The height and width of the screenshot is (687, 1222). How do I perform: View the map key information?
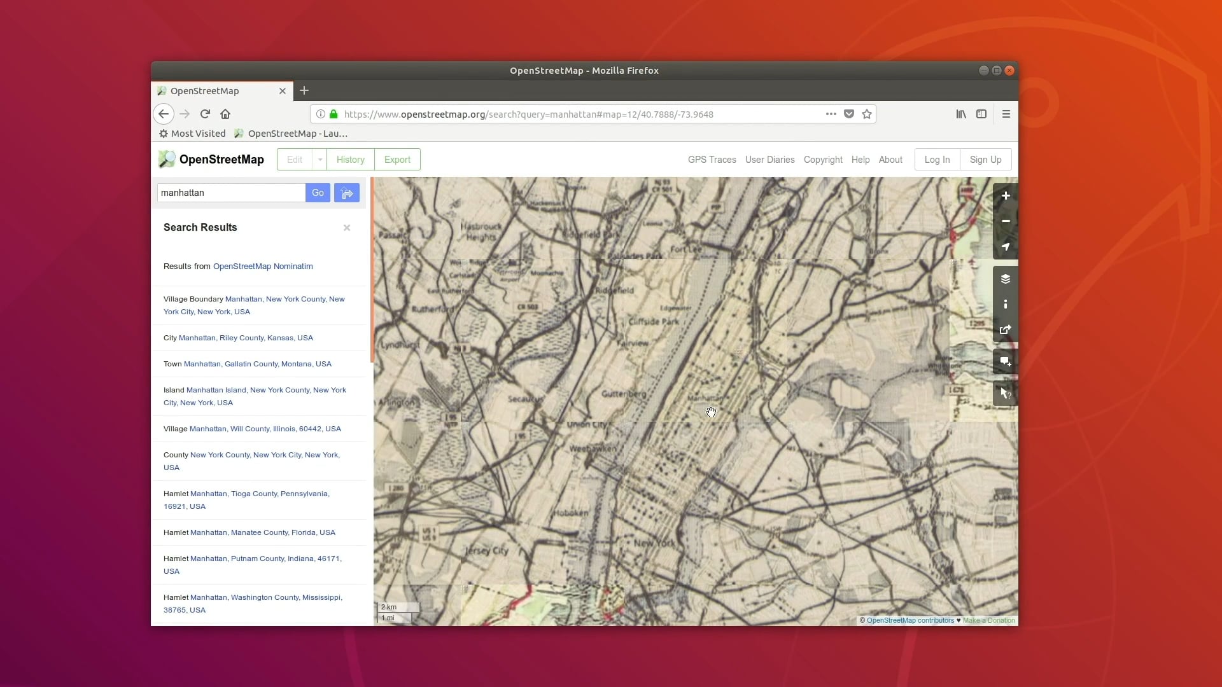tap(1004, 304)
